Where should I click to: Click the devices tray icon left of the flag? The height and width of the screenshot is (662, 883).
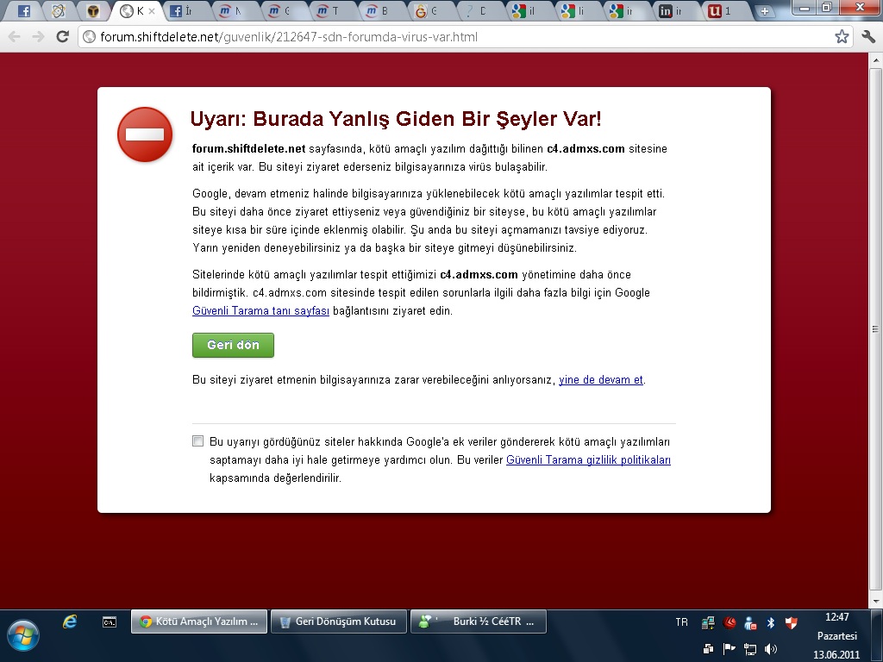tap(709, 649)
